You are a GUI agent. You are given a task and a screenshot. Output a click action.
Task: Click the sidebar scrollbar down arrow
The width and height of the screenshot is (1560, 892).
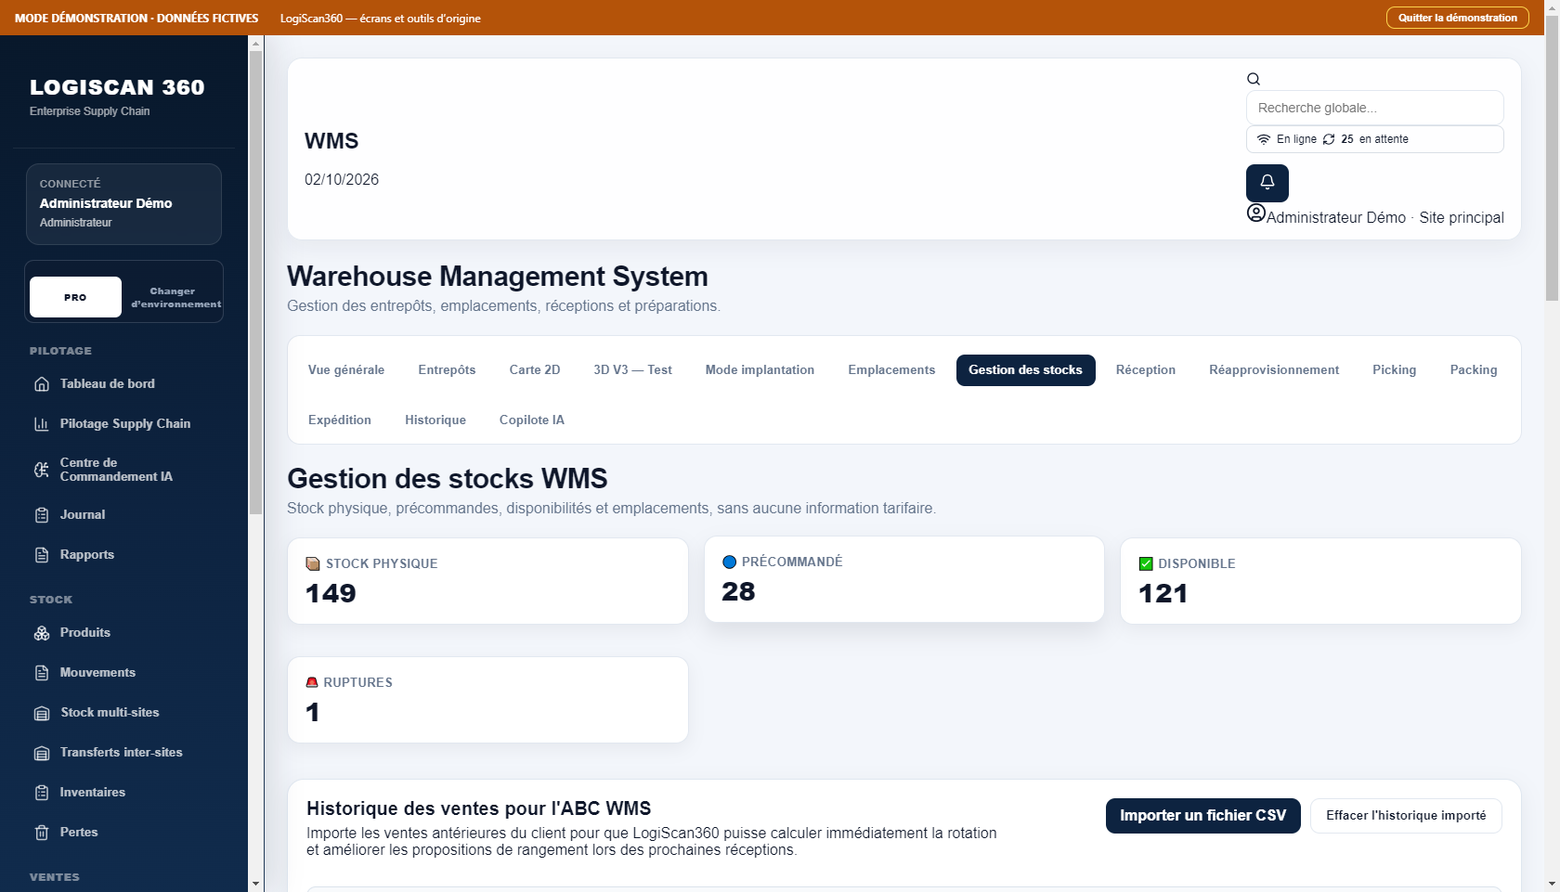click(256, 884)
